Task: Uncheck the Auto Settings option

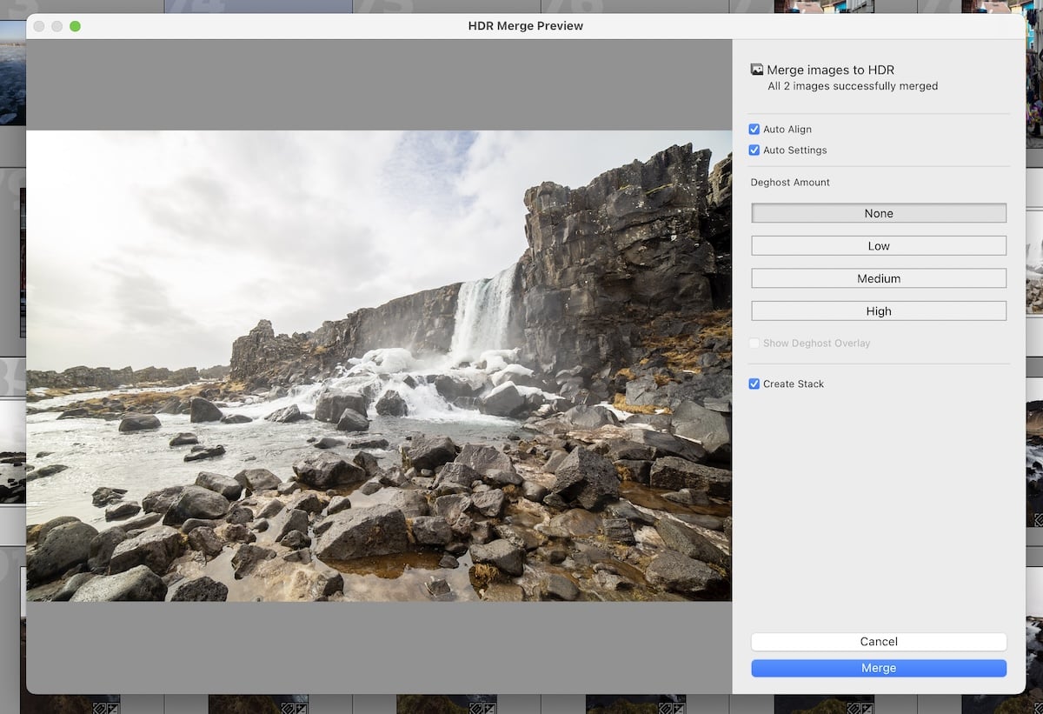Action: pos(754,150)
